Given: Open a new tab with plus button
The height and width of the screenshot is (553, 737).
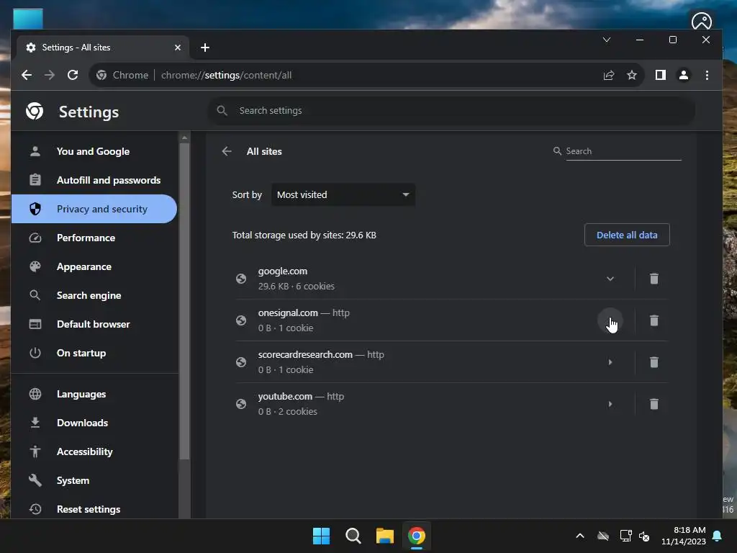Looking at the screenshot, I should click(x=205, y=48).
